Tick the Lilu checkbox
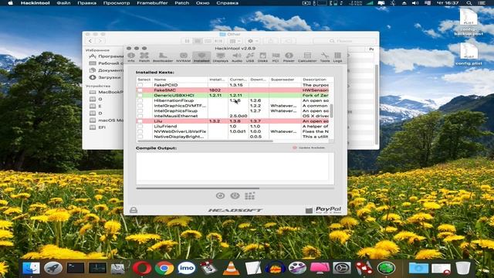 (140, 121)
